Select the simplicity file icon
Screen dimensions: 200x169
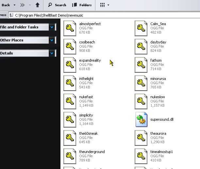(70, 120)
